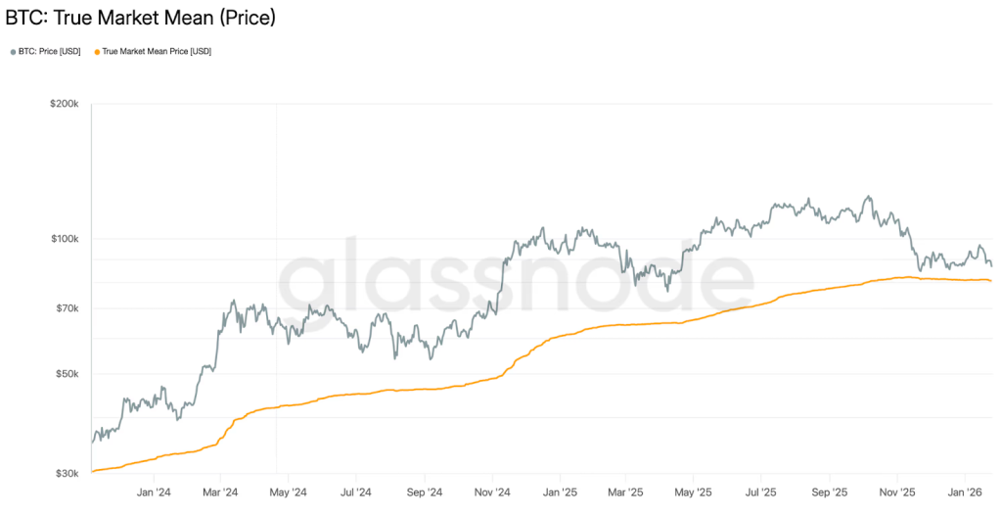Click the $100k y-axis label
1002x516 pixels.
[66, 239]
